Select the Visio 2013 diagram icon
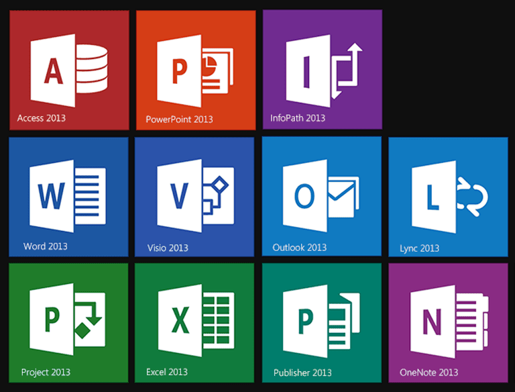 tap(194, 194)
